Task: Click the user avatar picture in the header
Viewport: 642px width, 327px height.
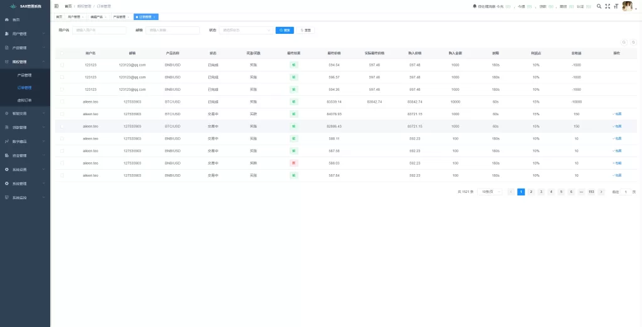Action: pyautogui.click(x=627, y=6)
